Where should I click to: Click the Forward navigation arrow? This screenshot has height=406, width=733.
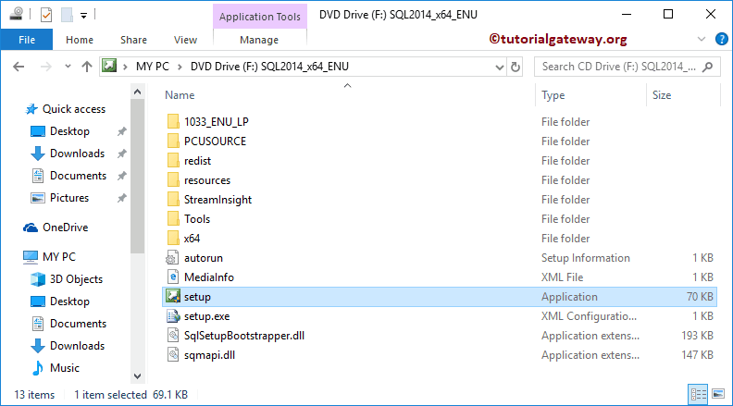pyautogui.click(x=46, y=67)
